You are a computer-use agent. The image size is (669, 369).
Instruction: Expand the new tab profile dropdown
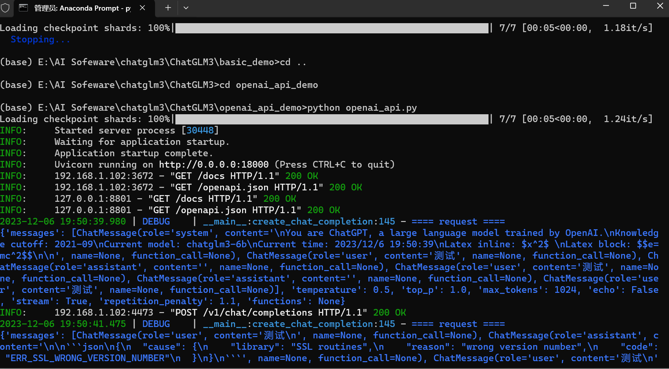click(x=186, y=8)
